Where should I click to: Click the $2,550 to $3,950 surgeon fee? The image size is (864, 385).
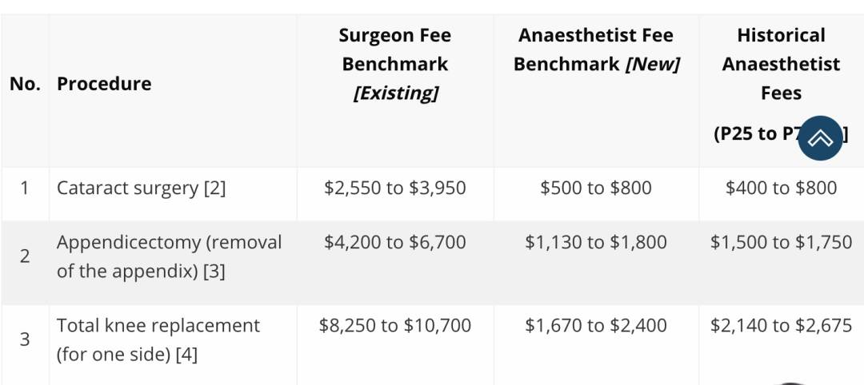[x=394, y=189]
